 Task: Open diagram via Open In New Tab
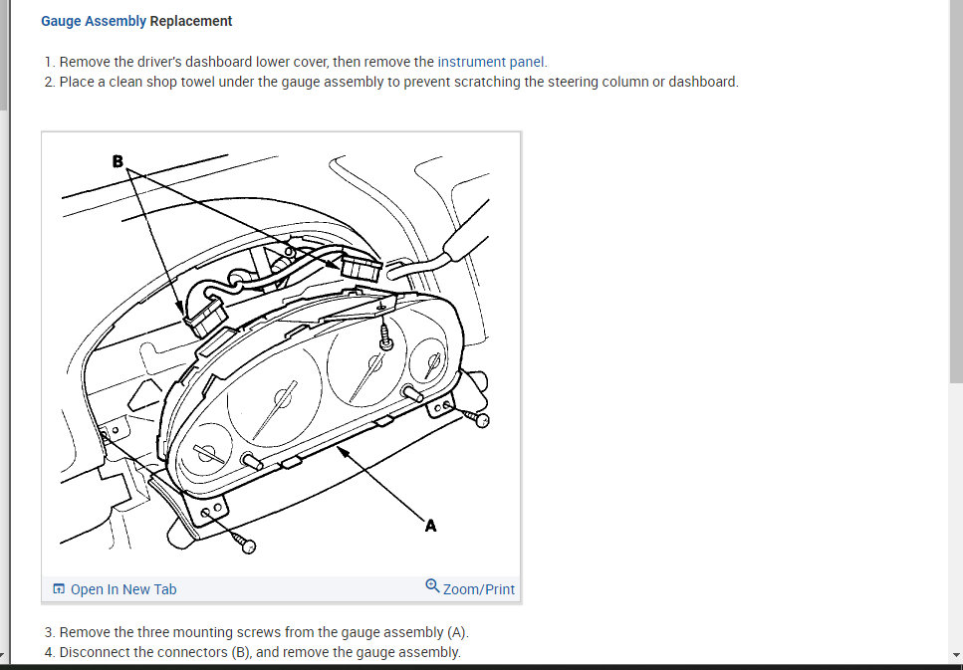click(123, 589)
